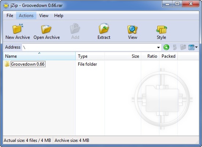
Task: Open the Help menu
Action: [59, 15]
